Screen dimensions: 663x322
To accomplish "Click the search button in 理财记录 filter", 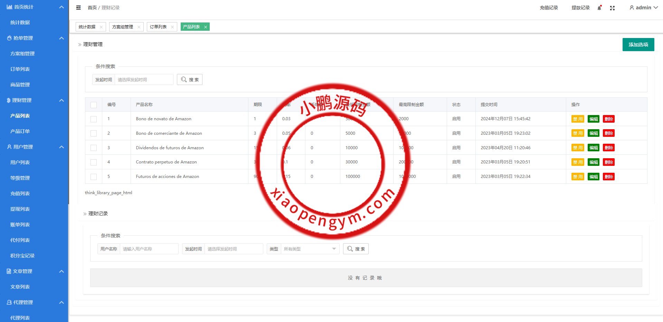I will [356, 249].
